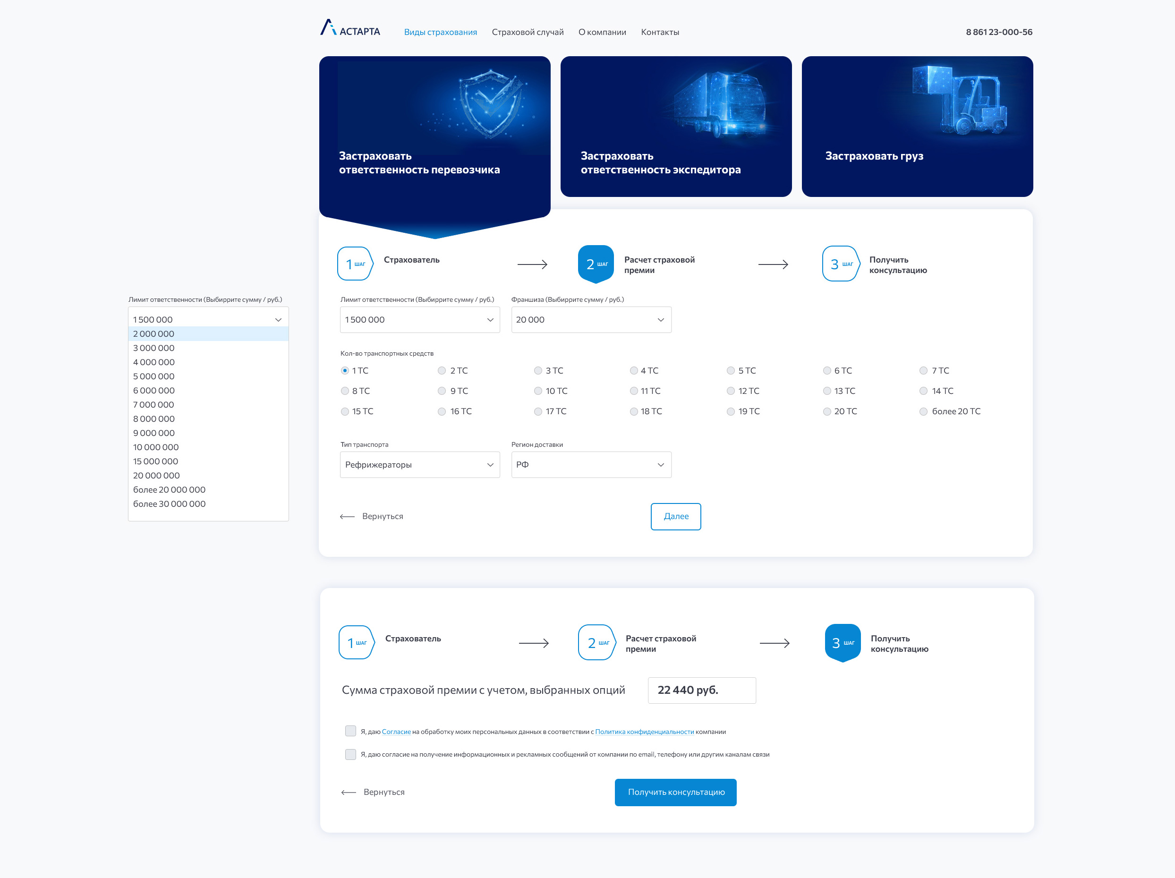
Task: Click back arrow next to lower Вернуться
Action: tap(349, 792)
